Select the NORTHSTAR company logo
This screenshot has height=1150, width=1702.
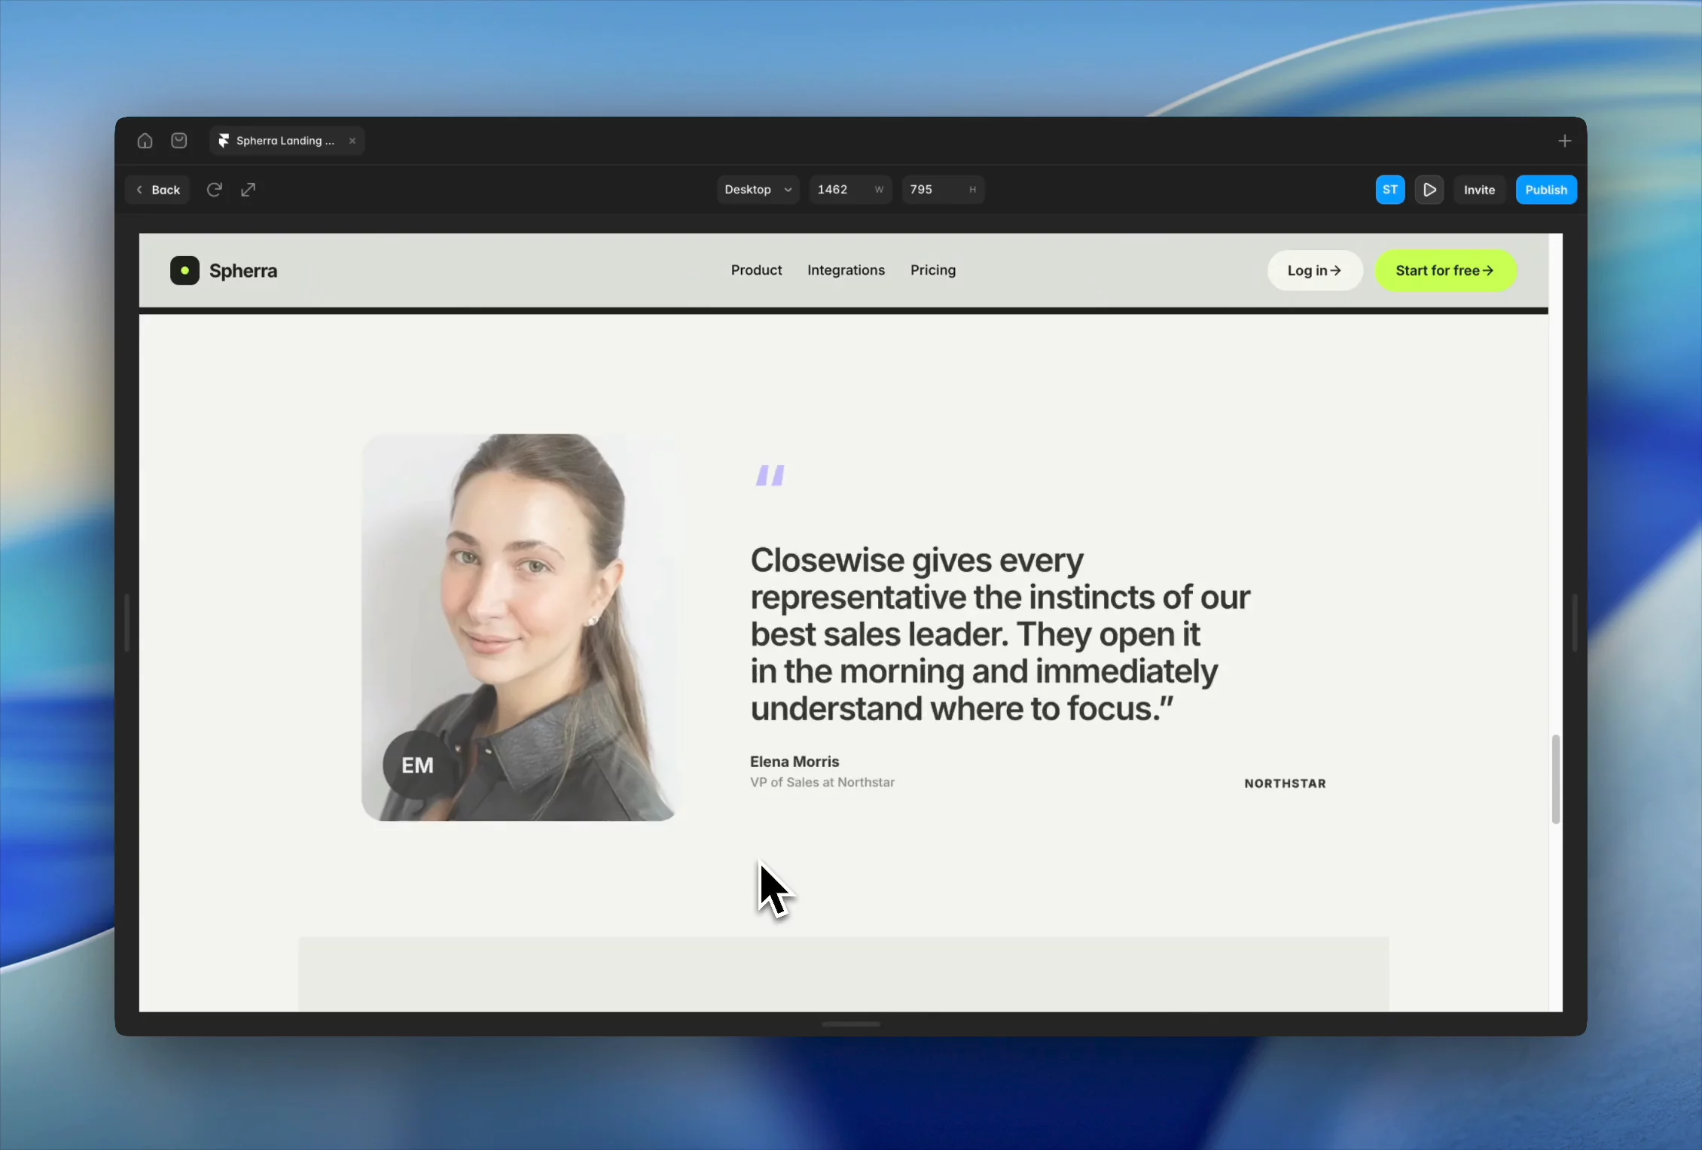[x=1285, y=783]
